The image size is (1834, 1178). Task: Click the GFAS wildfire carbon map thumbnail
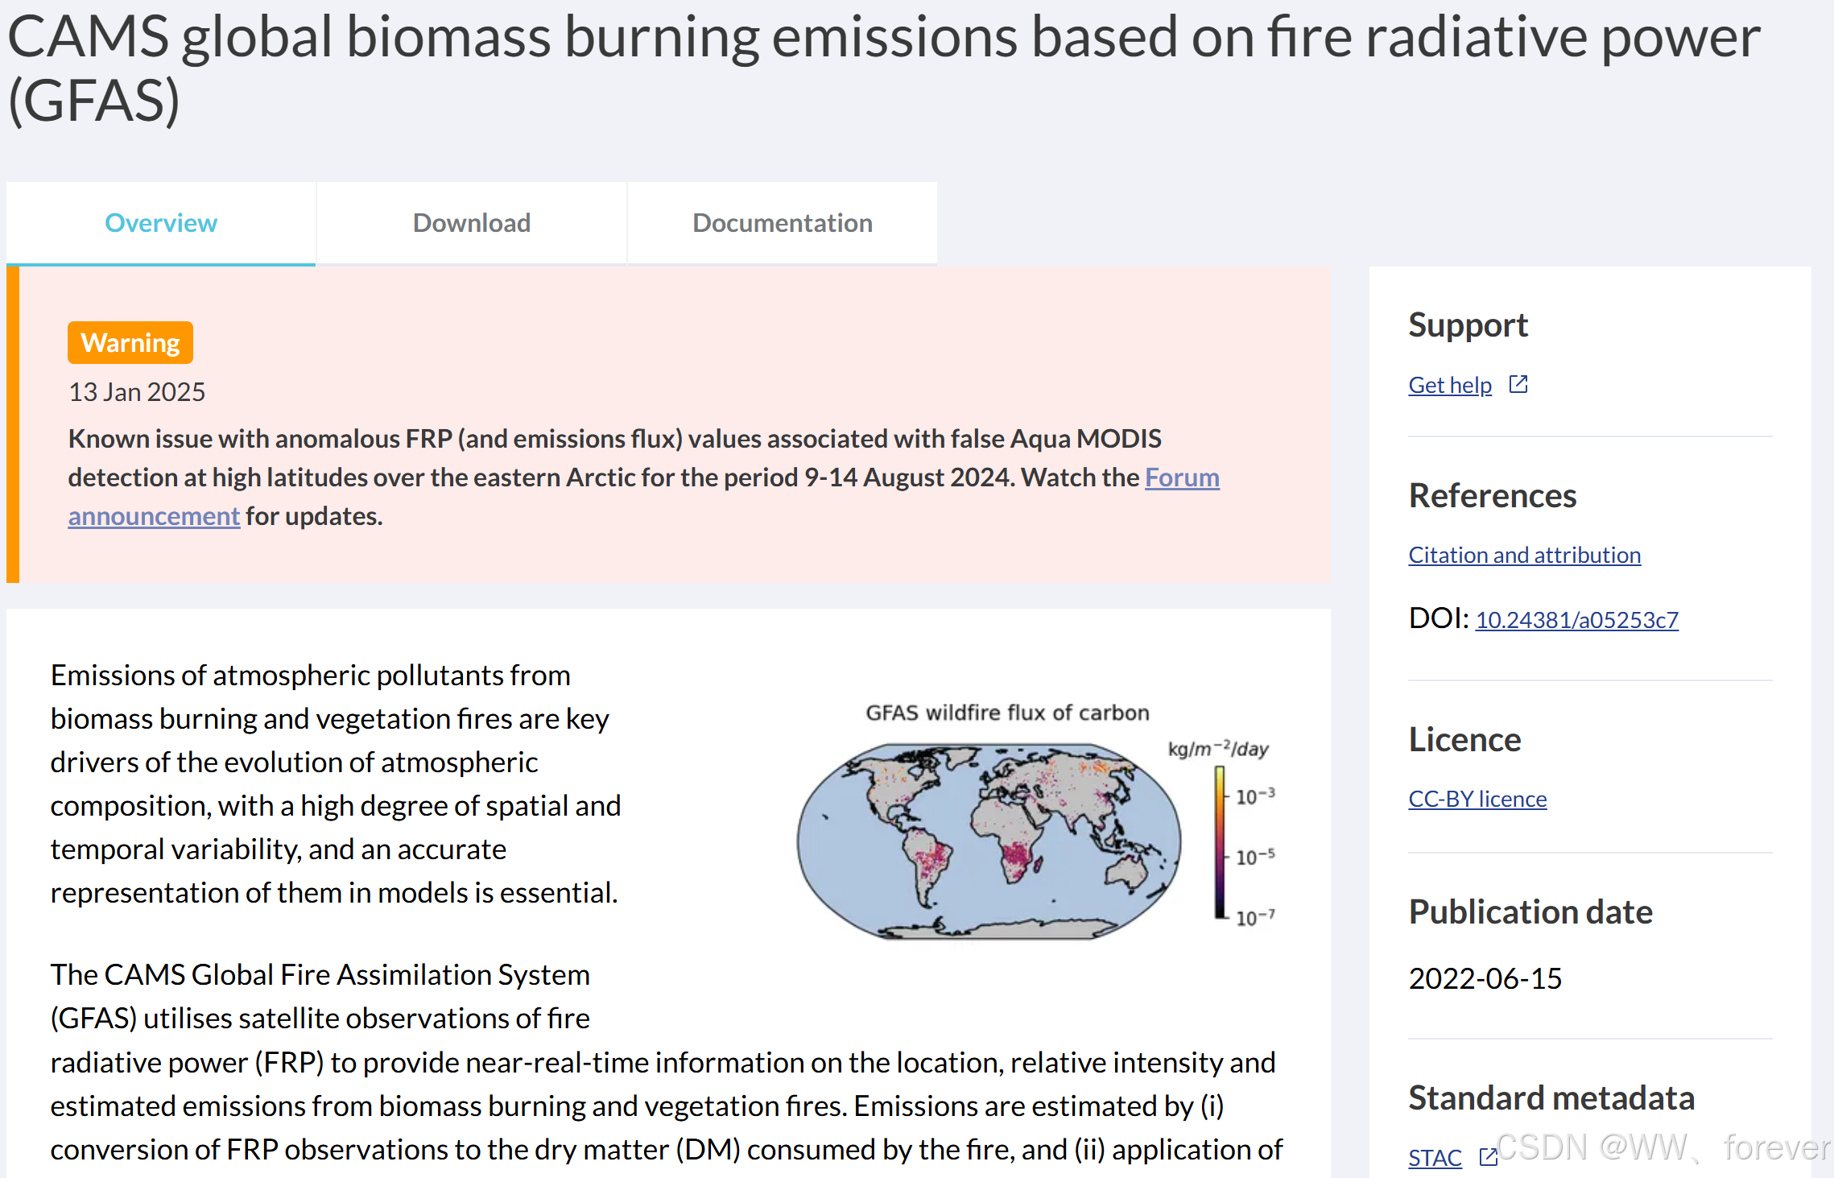pos(989,840)
